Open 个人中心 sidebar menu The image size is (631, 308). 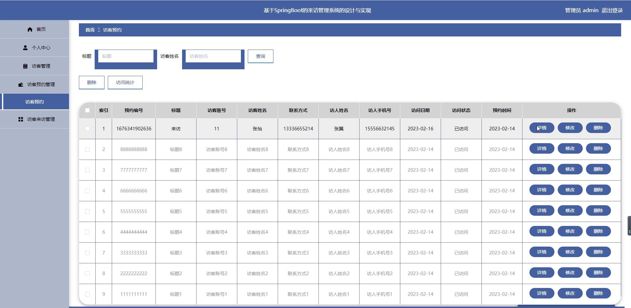click(35, 48)
